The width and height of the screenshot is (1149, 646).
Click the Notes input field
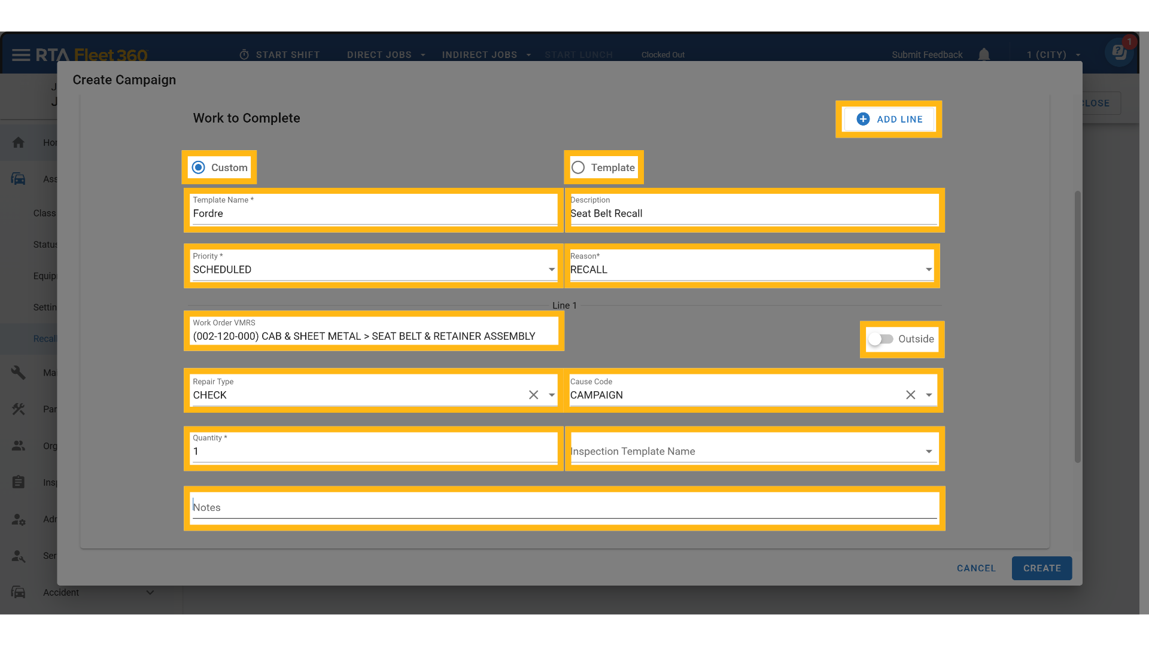click(x=564, y=507)
